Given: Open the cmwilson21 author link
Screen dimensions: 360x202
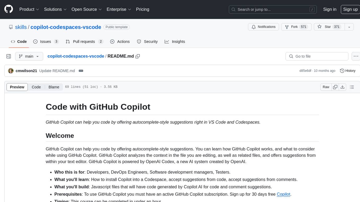Looking at the screenshot, I should coord(26,71).
